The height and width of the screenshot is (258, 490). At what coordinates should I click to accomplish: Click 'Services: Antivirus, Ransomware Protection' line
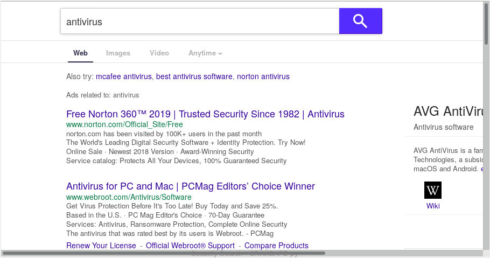177,225
